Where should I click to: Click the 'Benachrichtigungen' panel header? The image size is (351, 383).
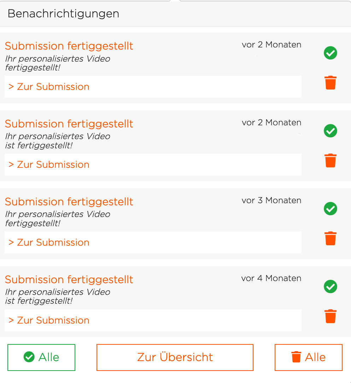pos(175,14)
